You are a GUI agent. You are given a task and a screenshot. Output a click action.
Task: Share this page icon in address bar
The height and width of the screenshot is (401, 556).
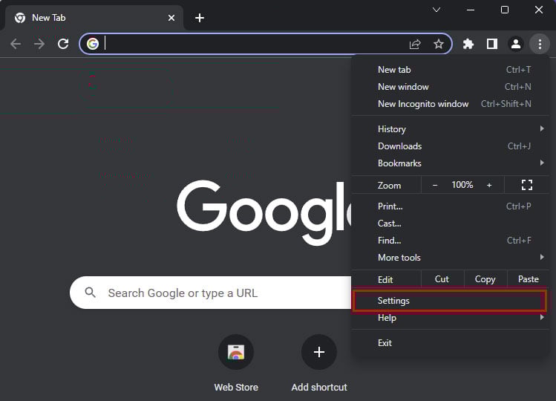pyautogui.click(x=415, y=44)
